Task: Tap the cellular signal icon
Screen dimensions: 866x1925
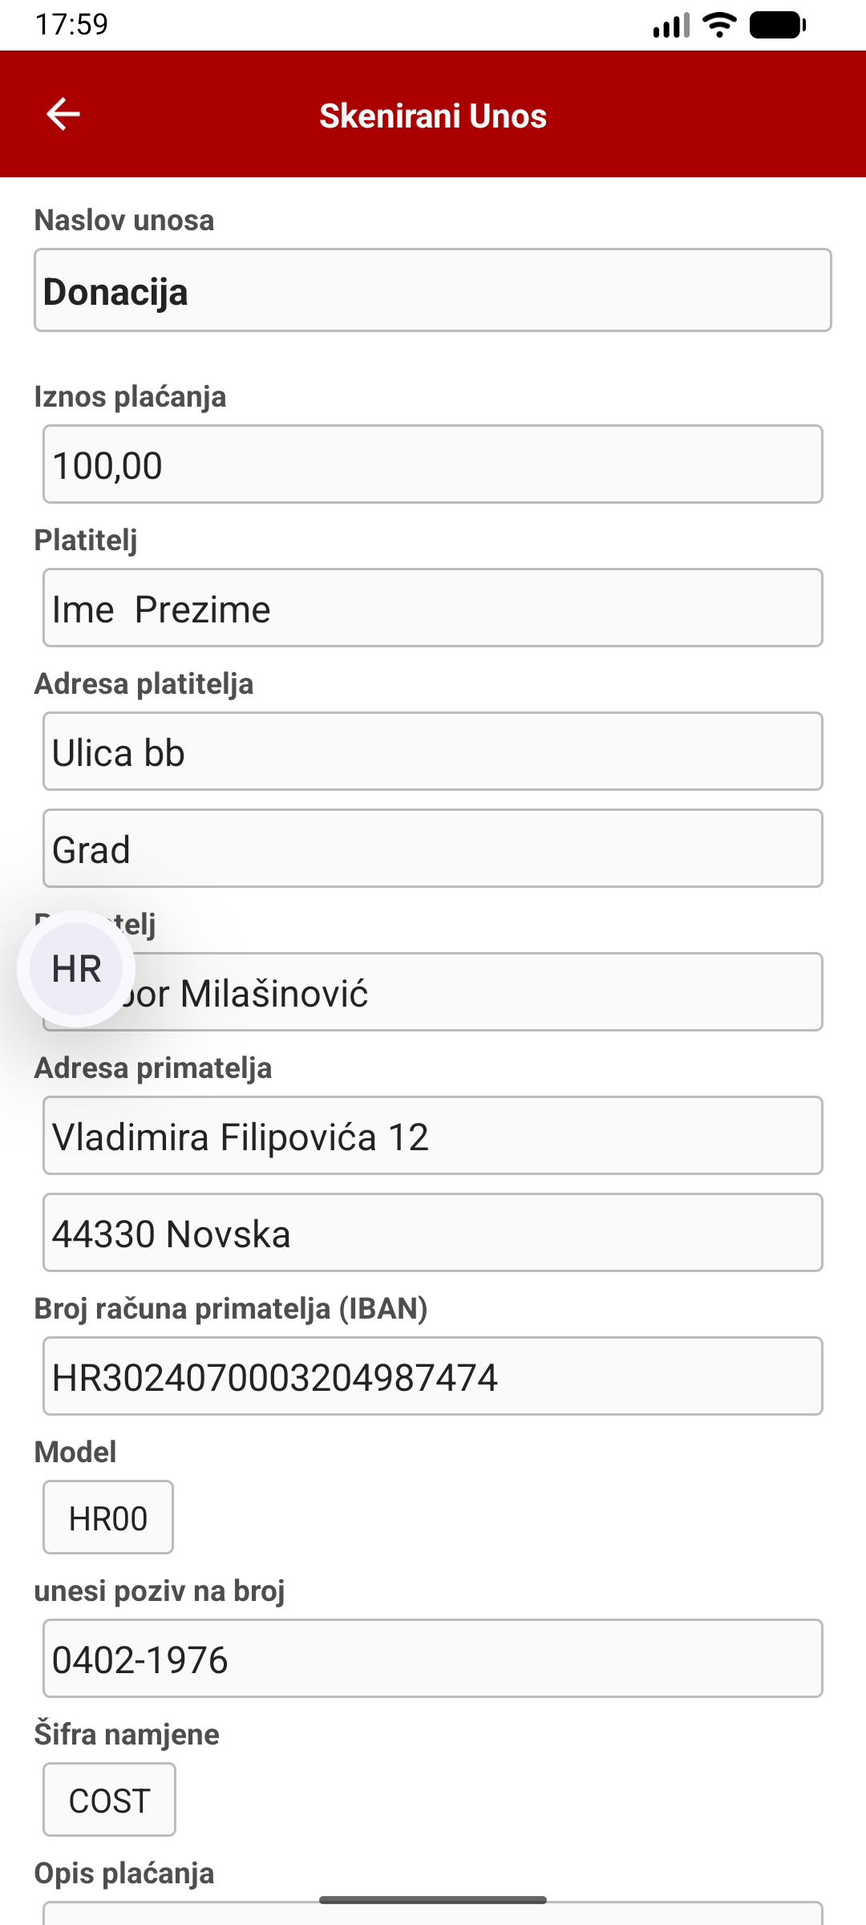Action: pyautogui.click(x=671, y=26)
